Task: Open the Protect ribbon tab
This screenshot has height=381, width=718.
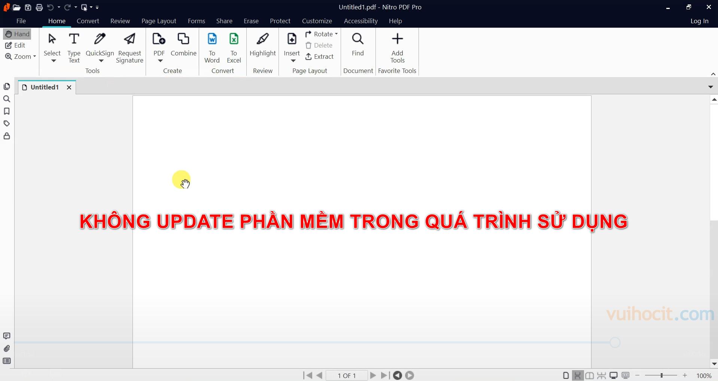Action: point(280,21)
